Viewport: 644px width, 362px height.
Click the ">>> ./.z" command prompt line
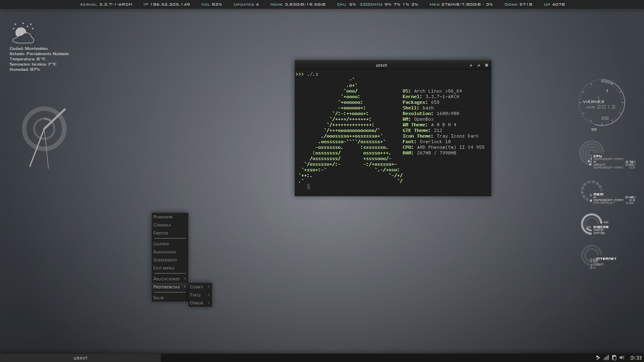307,74
